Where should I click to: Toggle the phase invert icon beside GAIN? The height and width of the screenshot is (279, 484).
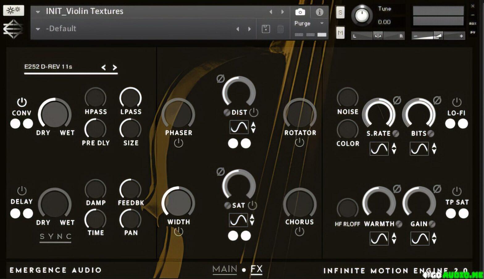click(x=437, y=189)
